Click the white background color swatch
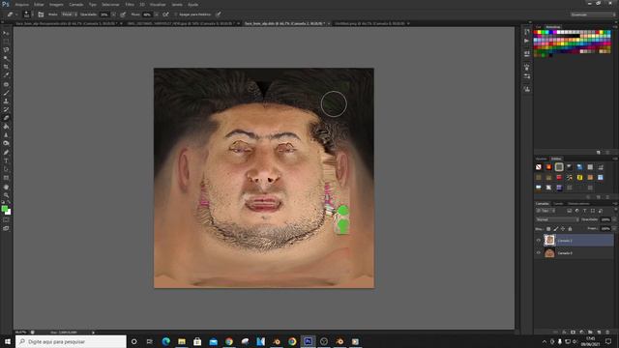The image size is (619, 348). (x=9, y=213)
